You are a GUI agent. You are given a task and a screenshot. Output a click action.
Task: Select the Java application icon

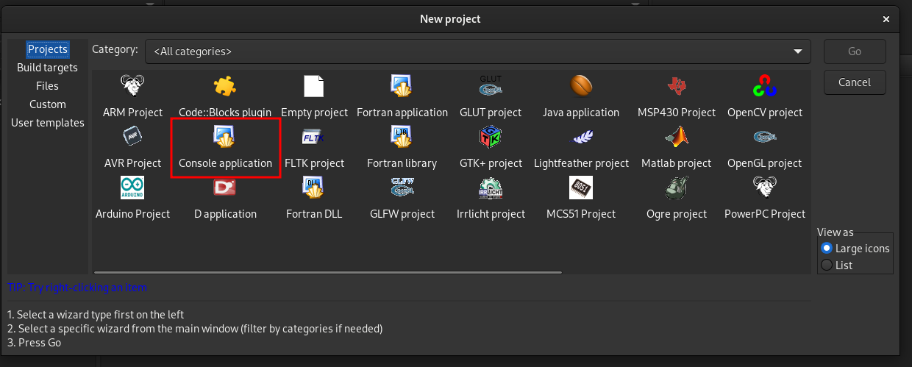tap(581, 87)
